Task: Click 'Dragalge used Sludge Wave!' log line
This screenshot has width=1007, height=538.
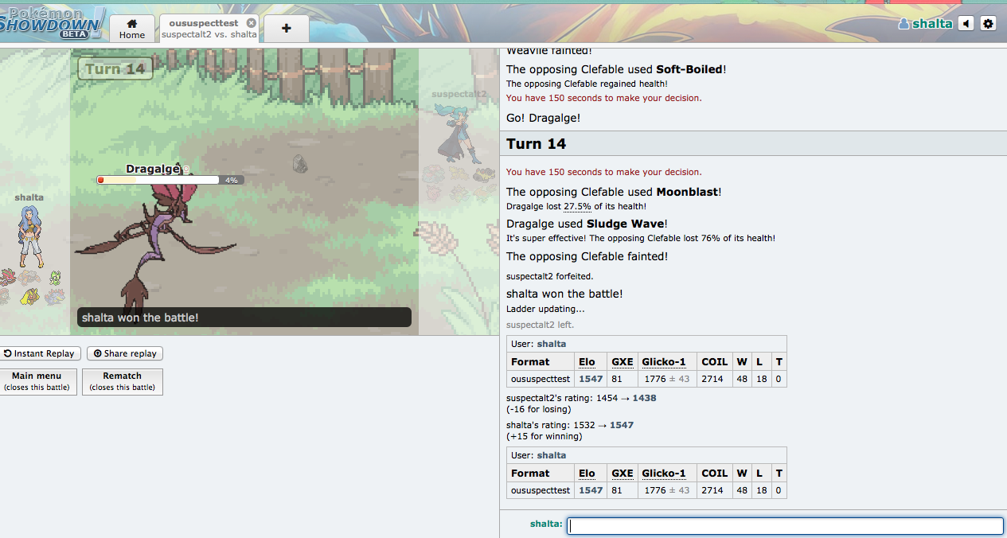Action: (x=587, y=224)
